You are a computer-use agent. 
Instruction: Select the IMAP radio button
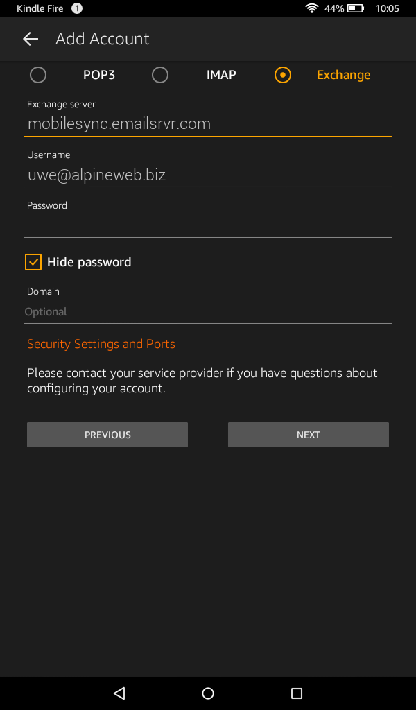pyautogui.click(x=159, y=75)
